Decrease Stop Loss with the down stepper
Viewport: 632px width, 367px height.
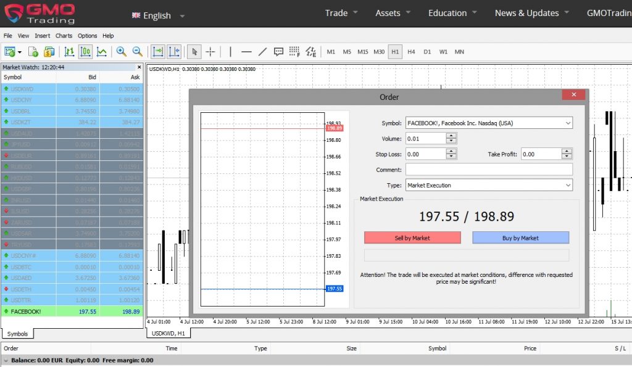pos(451,156)
